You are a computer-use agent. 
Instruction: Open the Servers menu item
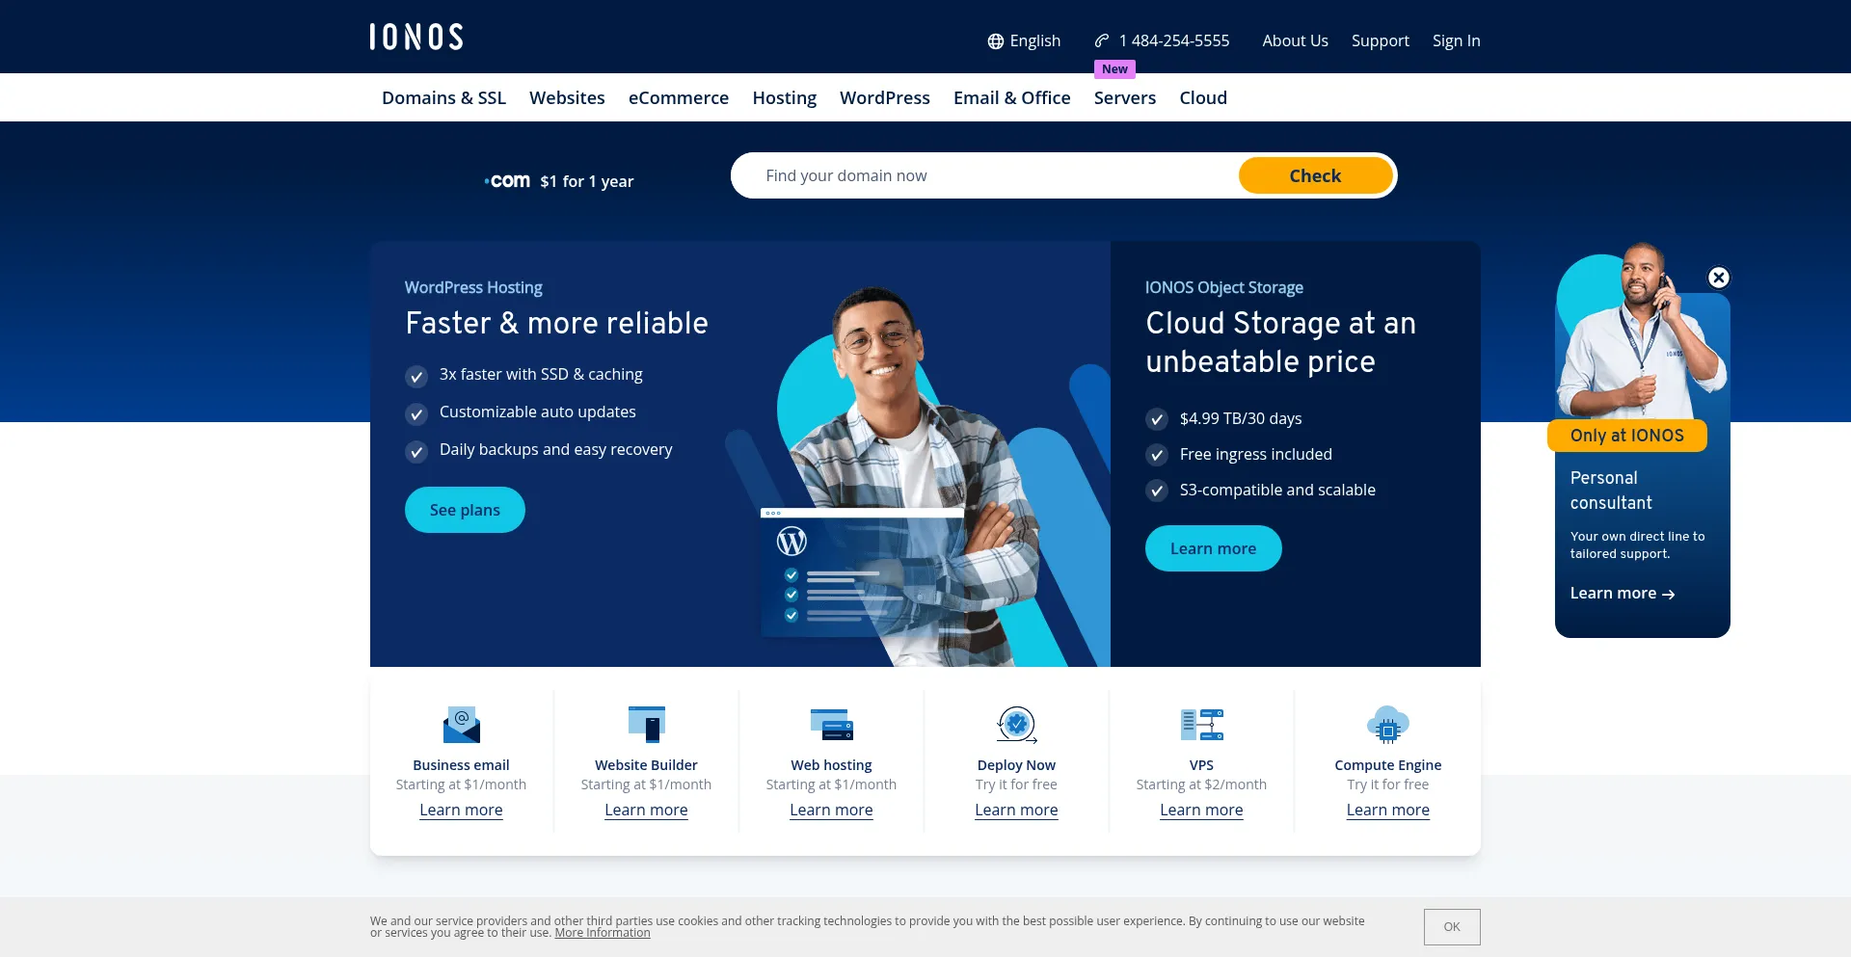pos(1124,97)
